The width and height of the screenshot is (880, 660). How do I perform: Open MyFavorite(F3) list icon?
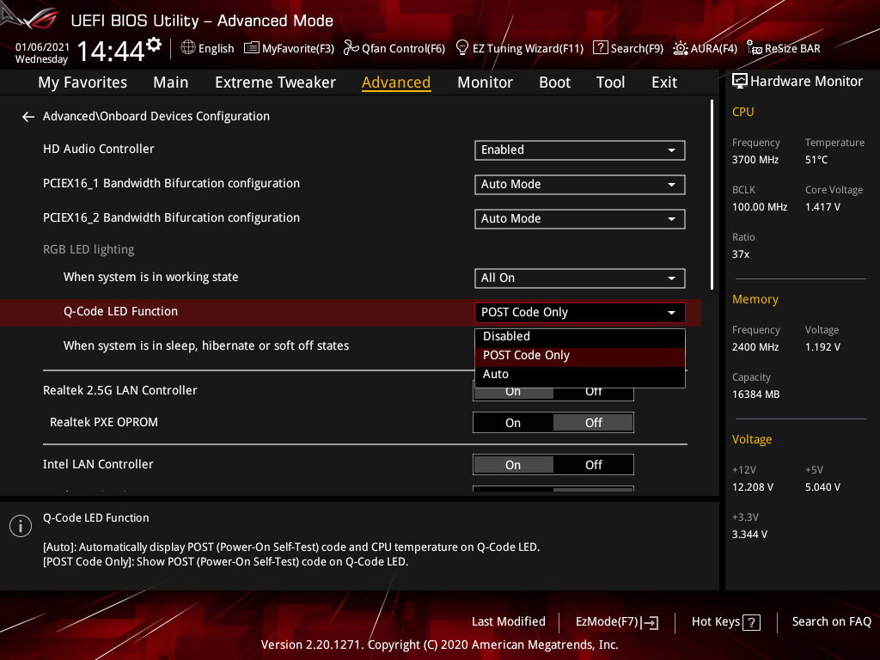pyautogui.click(x=252, y=48)
